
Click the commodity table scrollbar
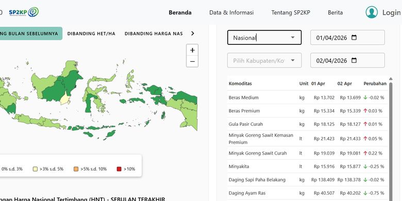coord(391,141)
